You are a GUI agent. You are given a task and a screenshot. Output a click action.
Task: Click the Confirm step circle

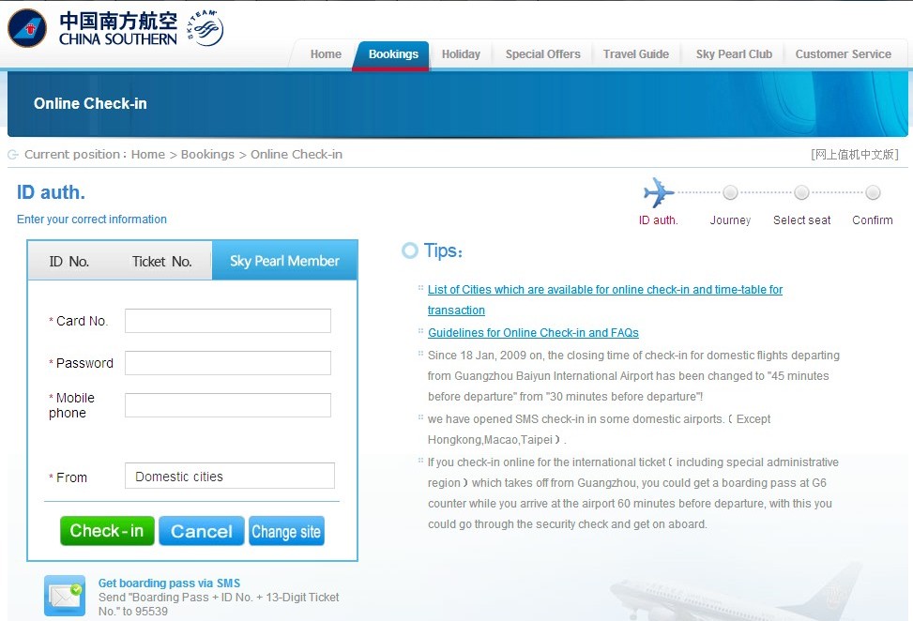click(873, 193)
